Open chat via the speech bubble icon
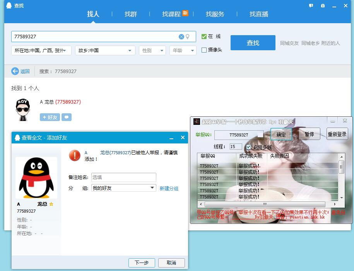Image resolution: width=354 pixels, height=271 pixels. point(67,117)
